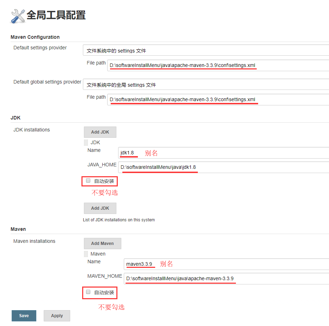Open the Default settings provider dropdown

[x=206, y=50]
